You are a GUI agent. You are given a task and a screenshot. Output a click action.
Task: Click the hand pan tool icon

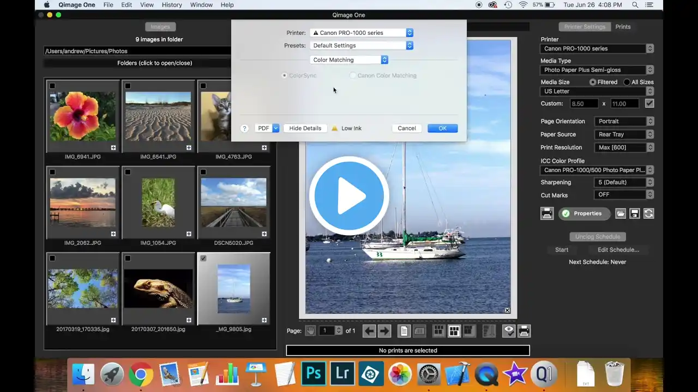310,330
